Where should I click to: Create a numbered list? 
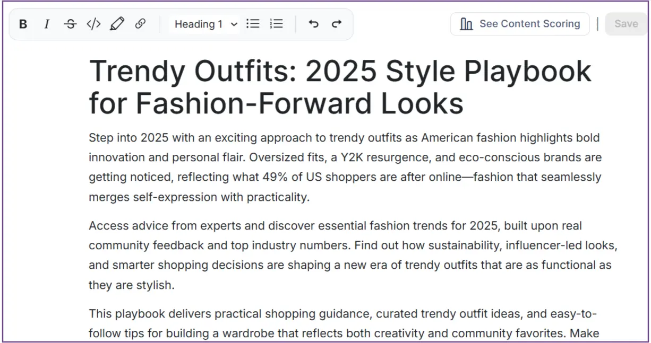276,24
